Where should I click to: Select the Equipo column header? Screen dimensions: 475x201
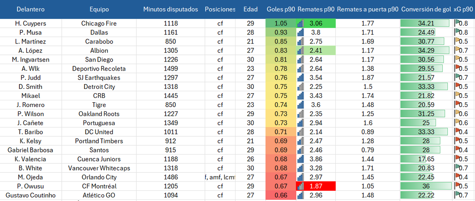click(x=99, y=9)
